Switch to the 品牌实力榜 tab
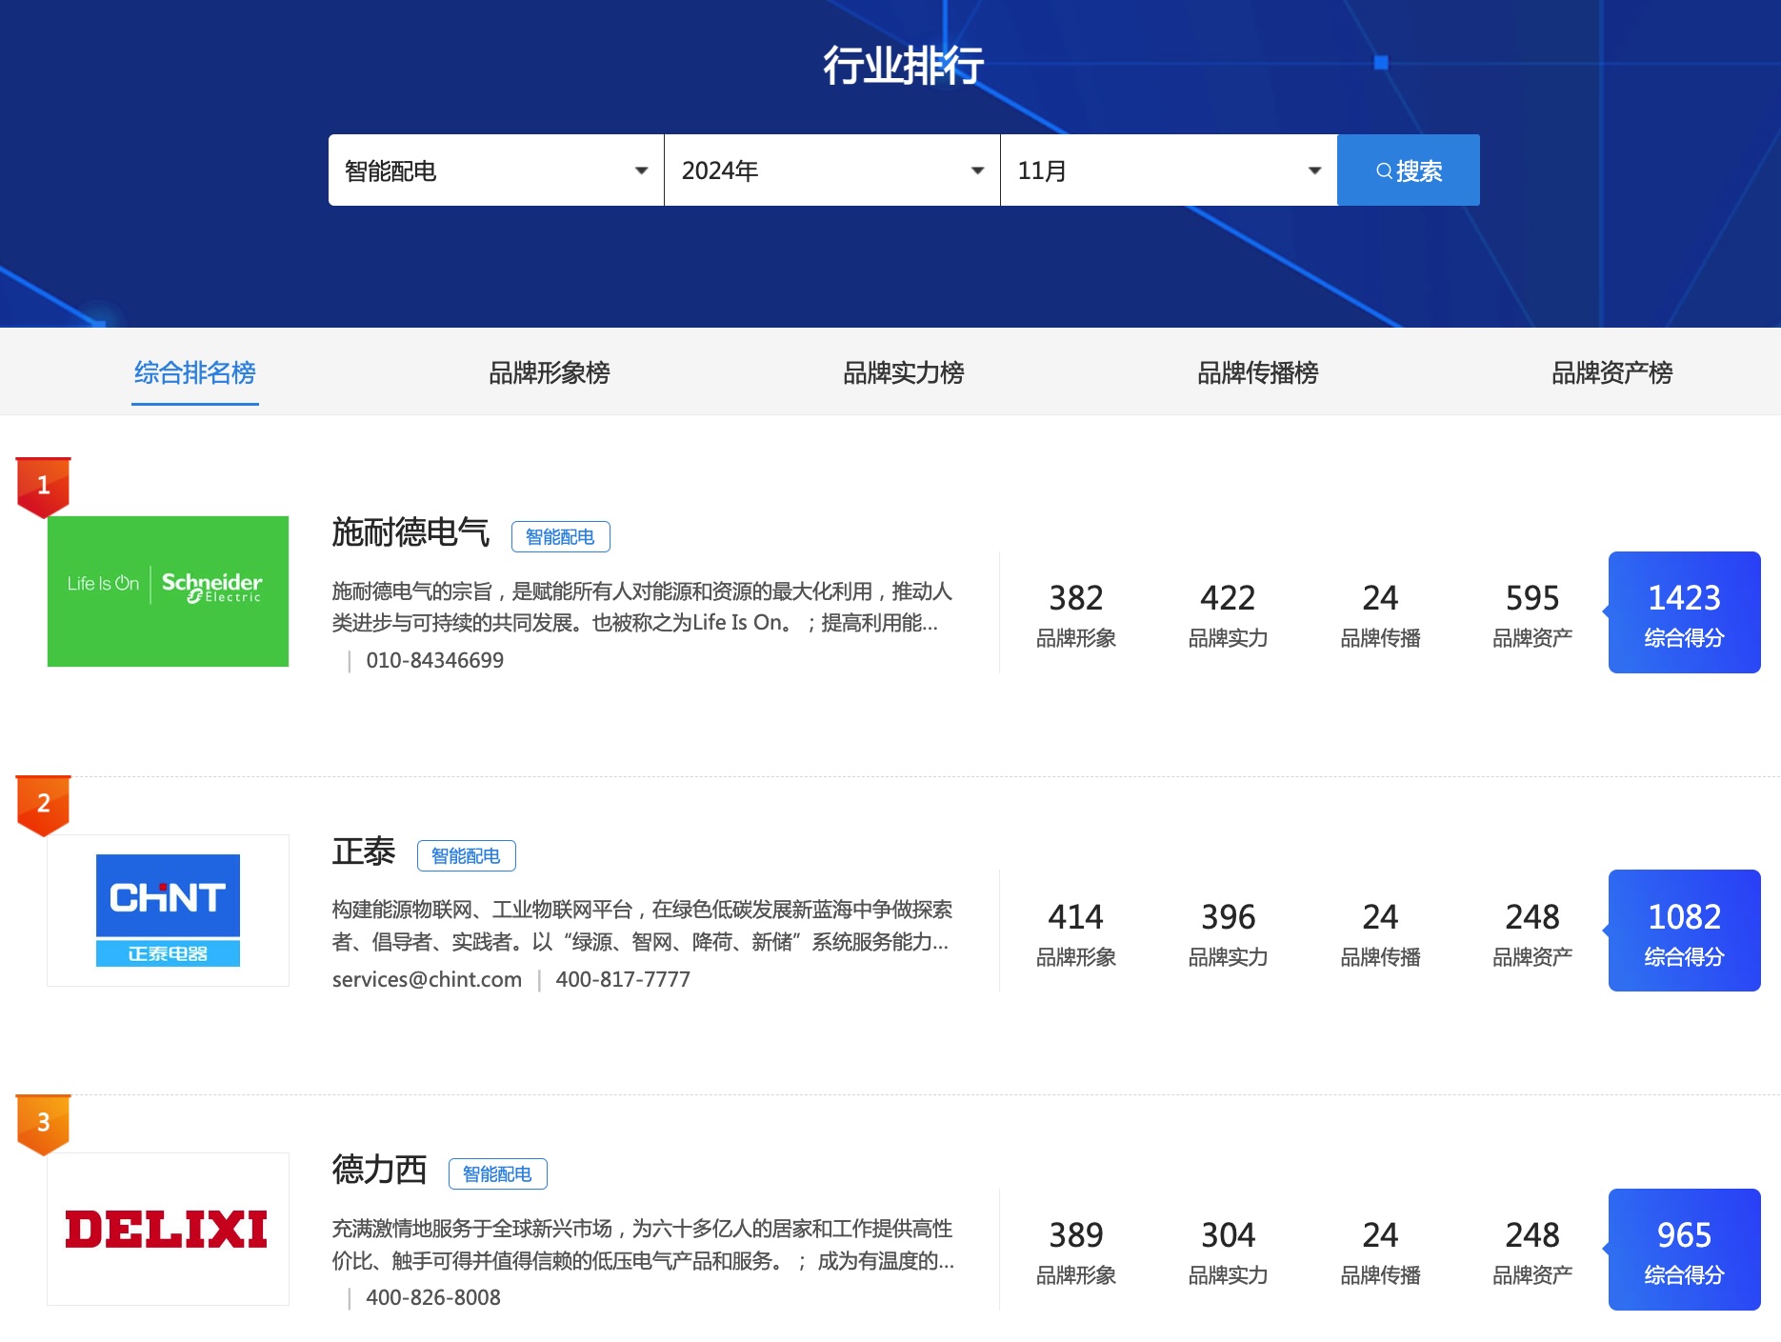The height and width of the screenshot is (1342, 1781). tap(904, 372)
